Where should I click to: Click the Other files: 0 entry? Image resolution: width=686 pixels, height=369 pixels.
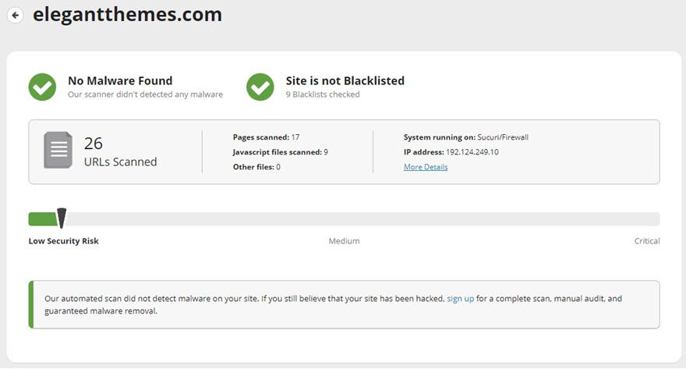256,167
